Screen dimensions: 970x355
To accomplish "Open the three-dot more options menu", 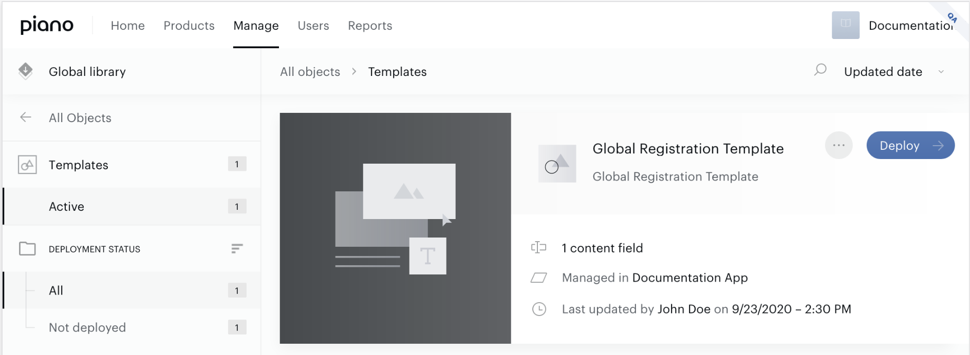I will click(x=839, y=145).
